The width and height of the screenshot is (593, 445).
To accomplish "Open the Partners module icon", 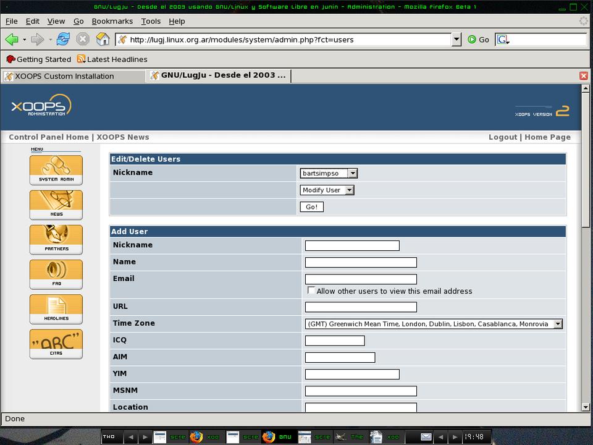I will (56, 239).
